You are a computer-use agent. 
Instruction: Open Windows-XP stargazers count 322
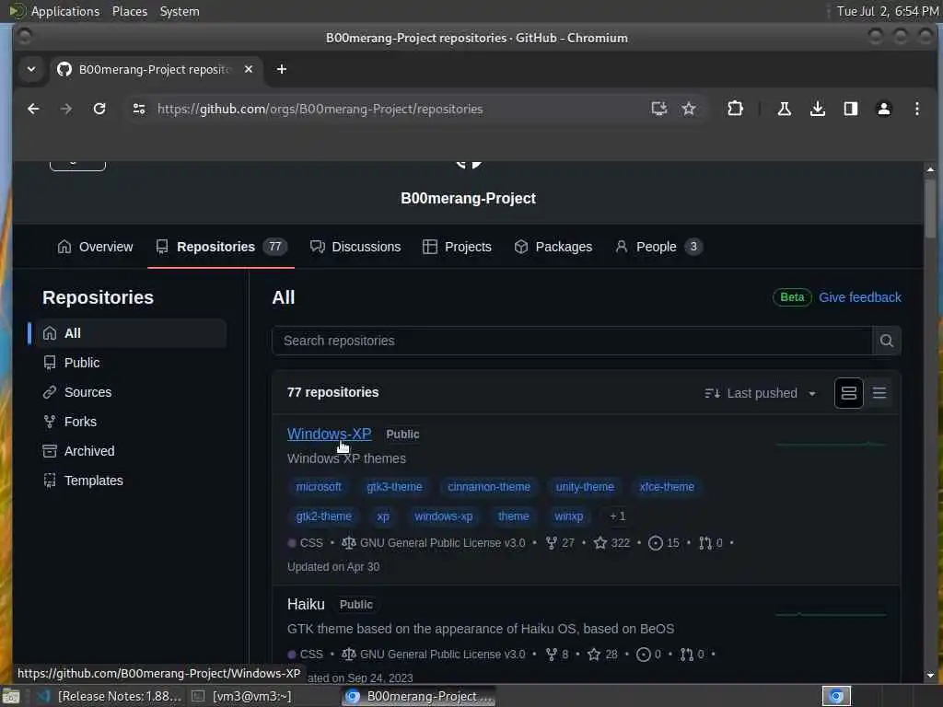point(611,543)
